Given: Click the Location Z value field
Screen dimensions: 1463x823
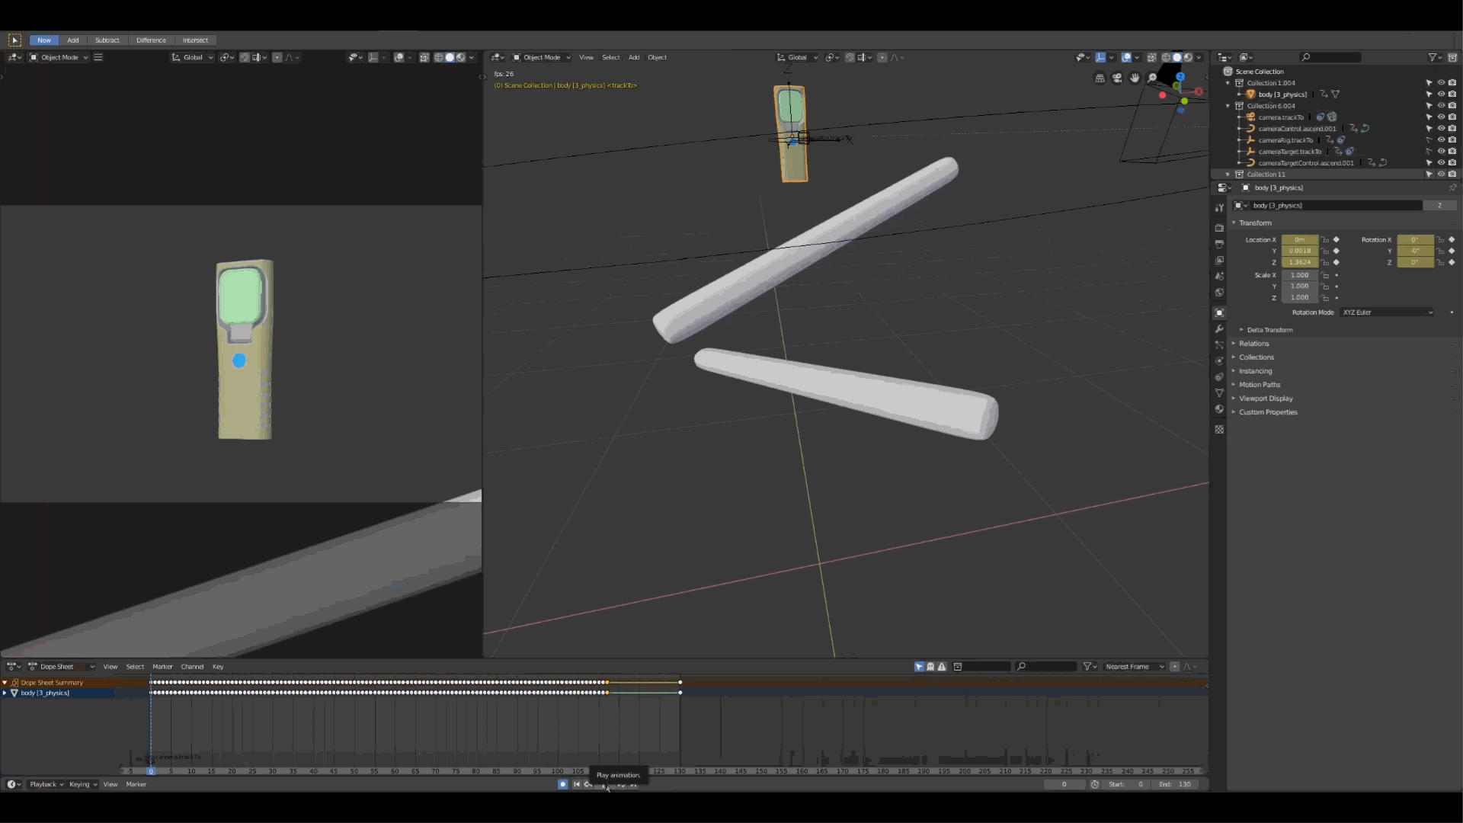Looking at the screenshot, I should 1299,262.
